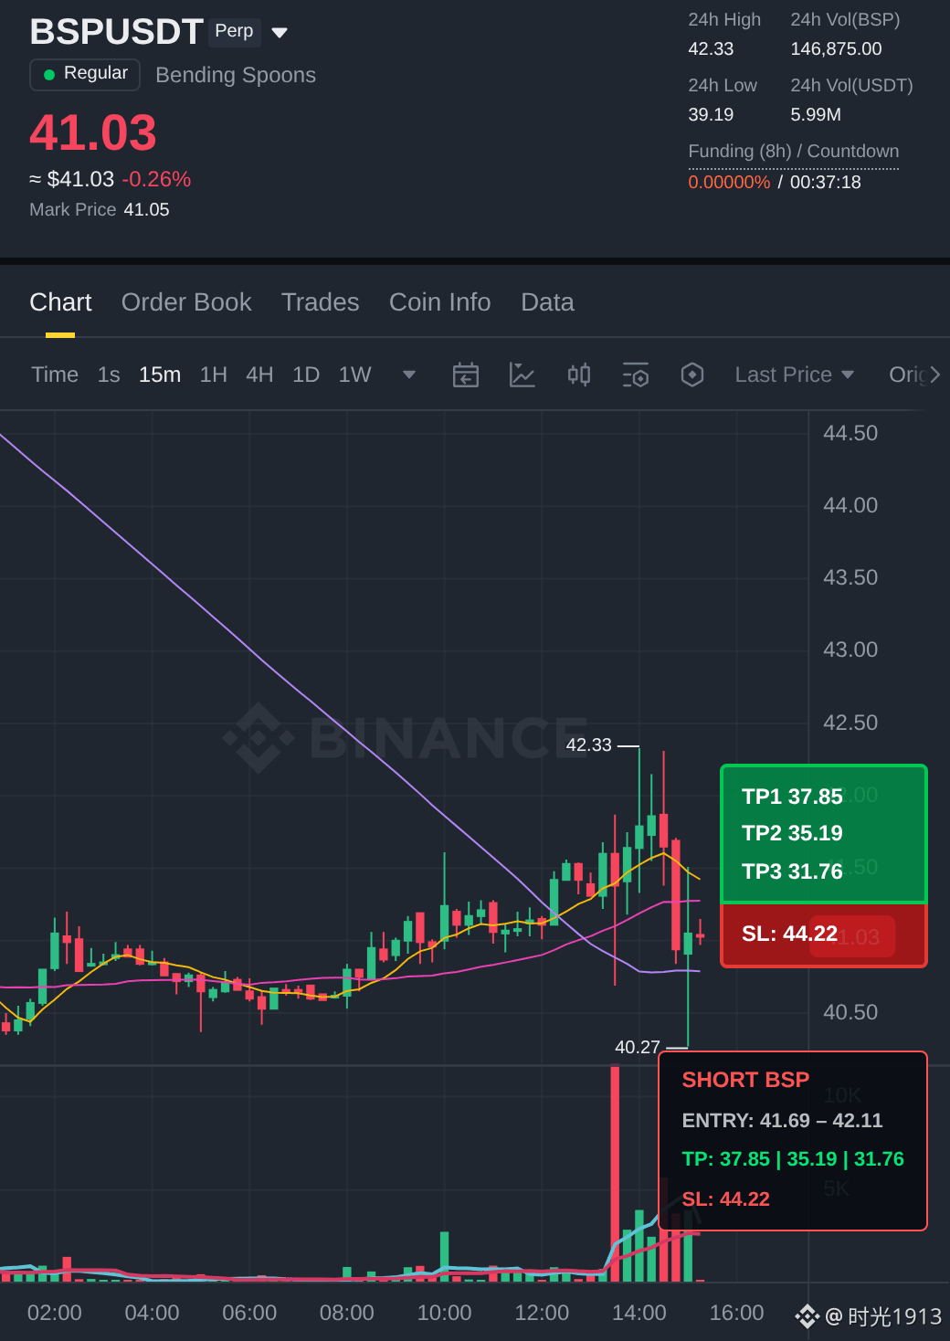Select the 1H interval
The image size is (950, 1341).
point(214,375)
